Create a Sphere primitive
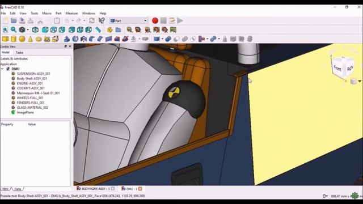This screenshot has width=363, height=204. [x=22, y=39]
